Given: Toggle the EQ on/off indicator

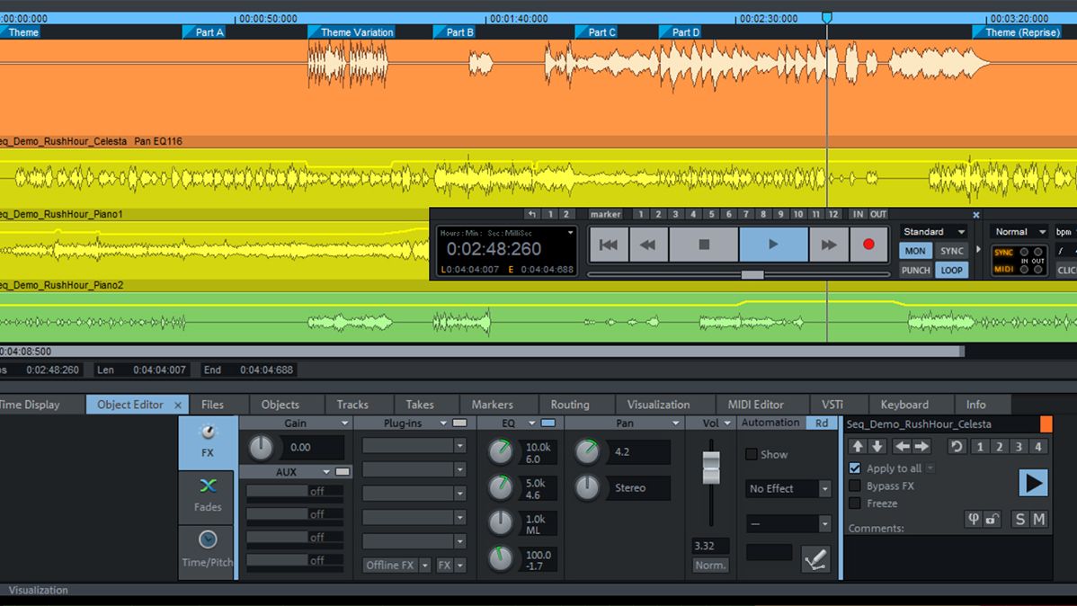Looking at the screenshot, I should (x=548, y=423).
